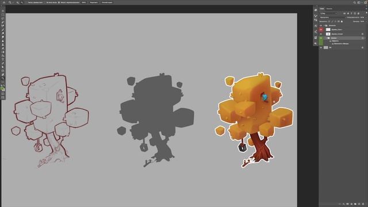The width and height of the screenshot is (368, 207).
Task: Switch to the Layers tab
Action: coord(322,9)
